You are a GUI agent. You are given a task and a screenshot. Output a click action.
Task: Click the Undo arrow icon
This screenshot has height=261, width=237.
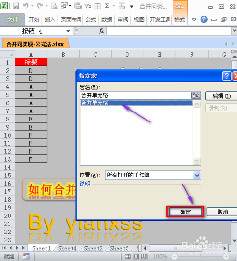pos(26,6)
